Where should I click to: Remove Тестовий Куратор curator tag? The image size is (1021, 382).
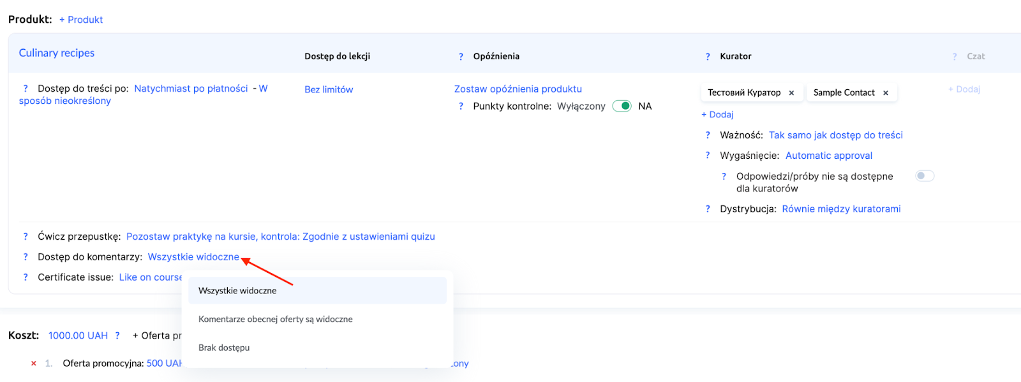point(791,93)
